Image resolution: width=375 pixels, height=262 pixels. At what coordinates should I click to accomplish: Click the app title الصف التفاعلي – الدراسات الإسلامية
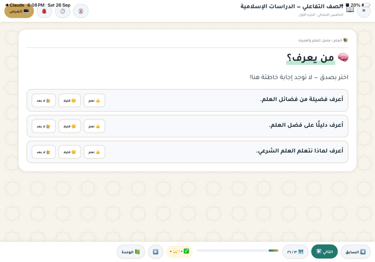pos(292,6)
